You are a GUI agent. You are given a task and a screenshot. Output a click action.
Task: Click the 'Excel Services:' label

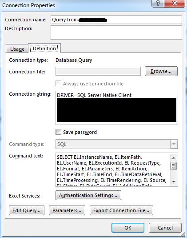tap(25, 196)
